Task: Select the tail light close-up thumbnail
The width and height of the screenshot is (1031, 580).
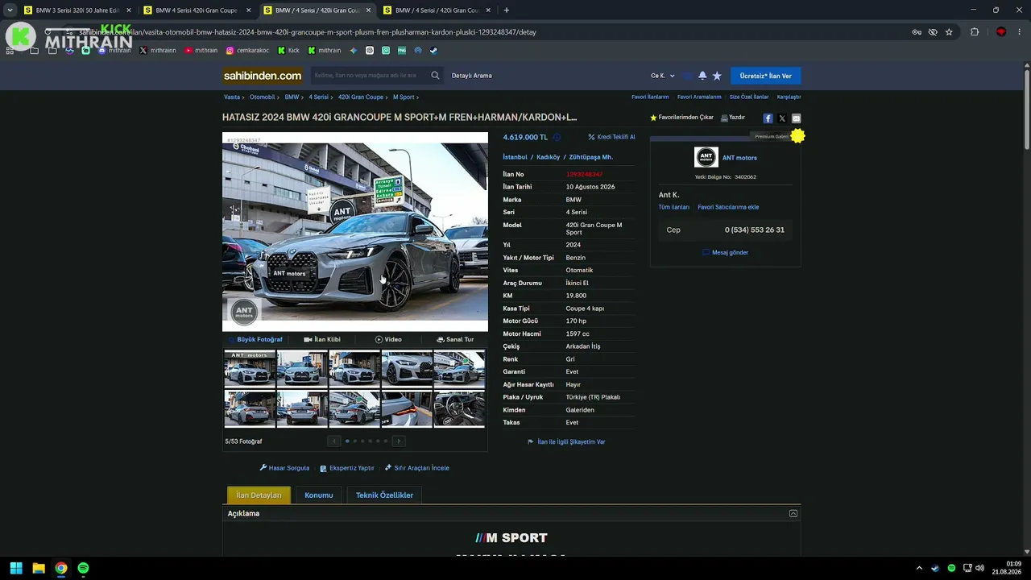Action: [407, 408]
